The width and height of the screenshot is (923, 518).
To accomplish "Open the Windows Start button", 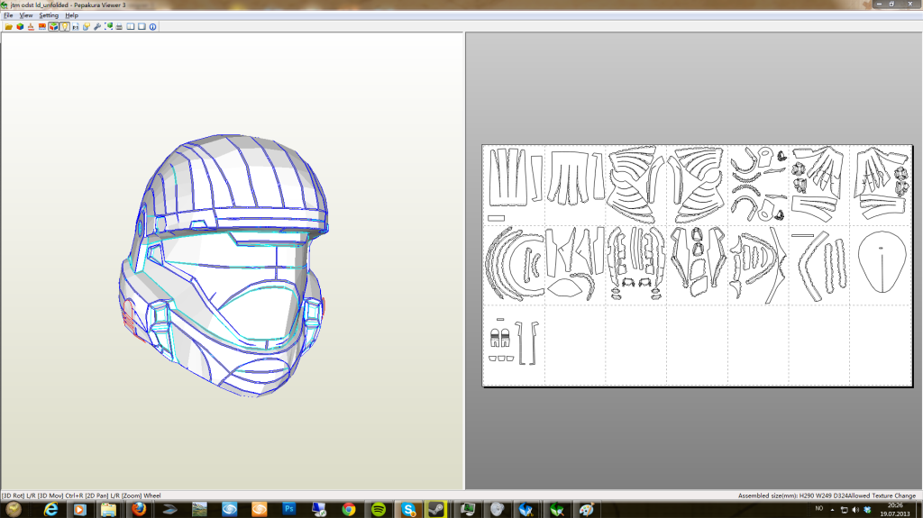I will click(13, 509).
